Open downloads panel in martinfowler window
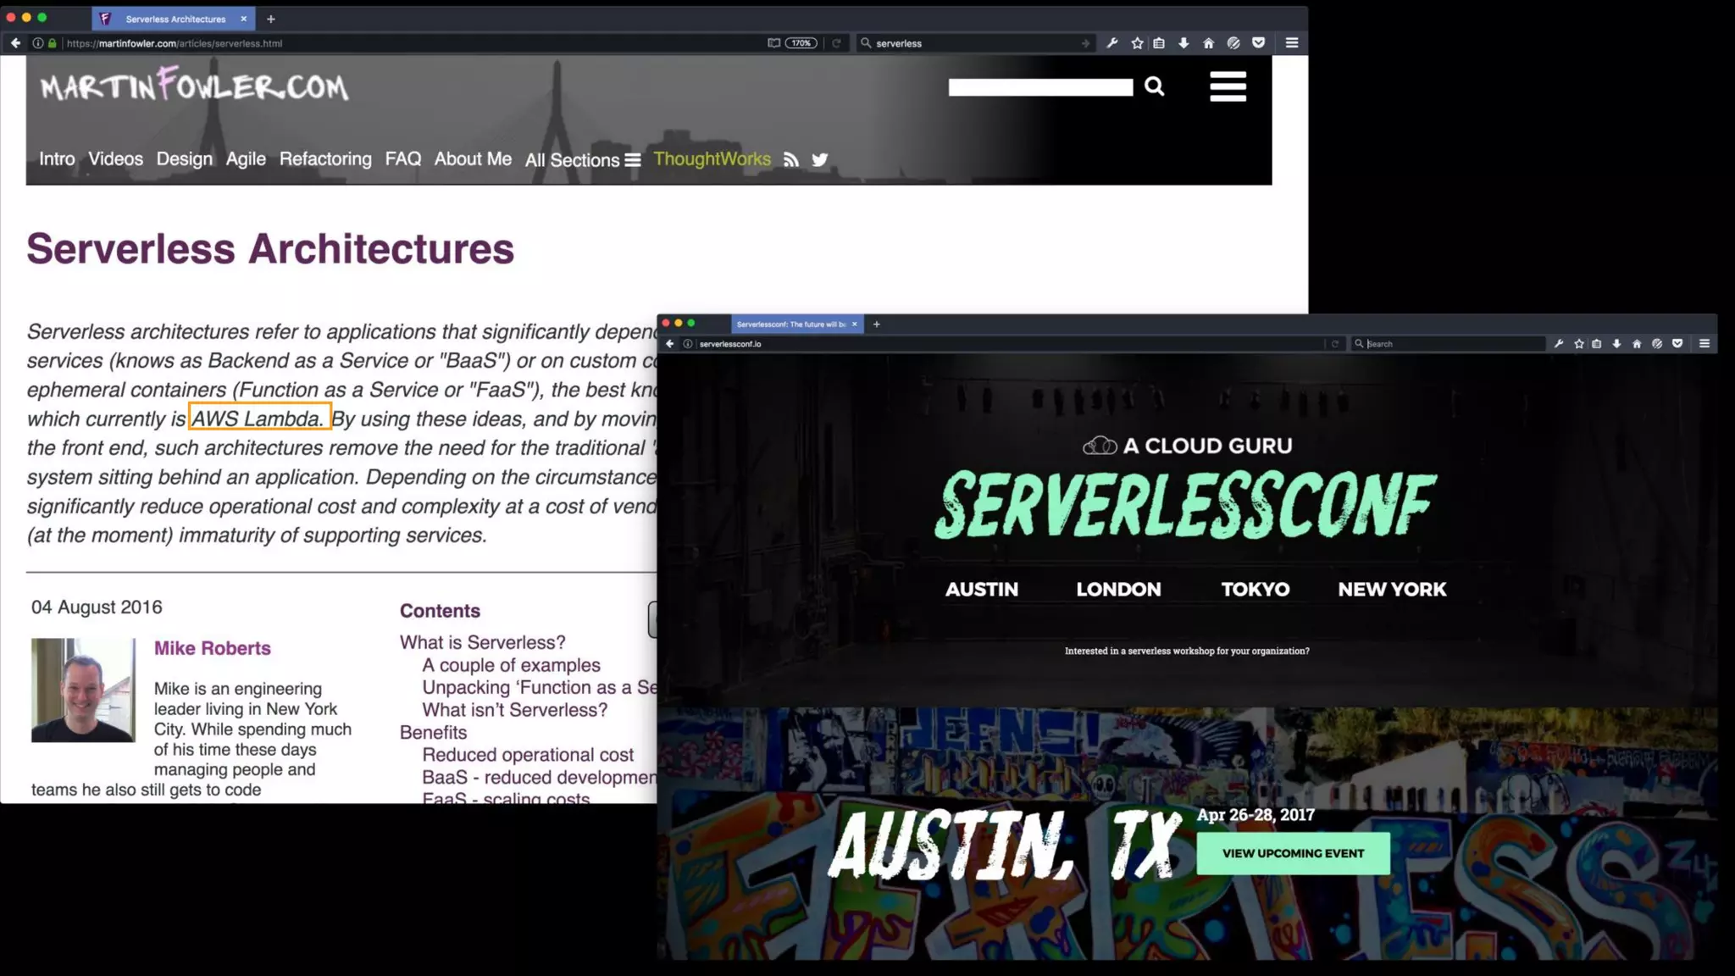 click(x=1183, y=43)
